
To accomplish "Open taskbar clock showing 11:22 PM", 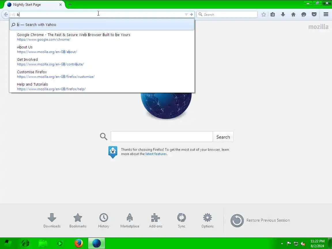I will [317, 244].
